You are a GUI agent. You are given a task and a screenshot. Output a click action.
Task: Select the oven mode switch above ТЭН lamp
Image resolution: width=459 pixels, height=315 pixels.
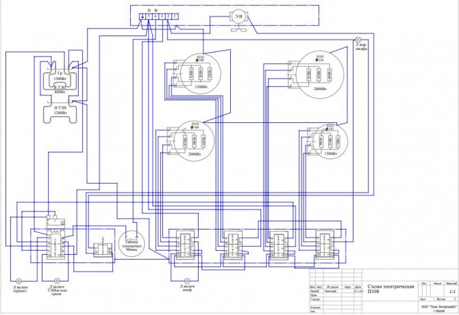[x=54, y=243]
